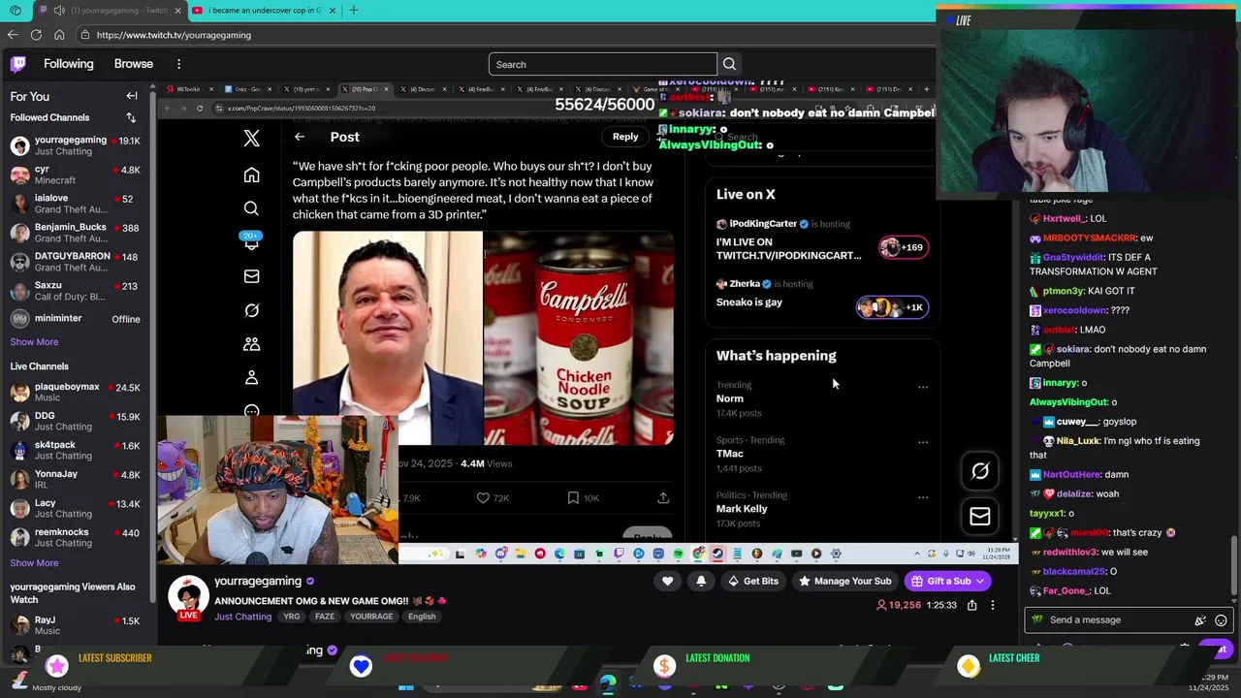Viewport: 1241px width, 698px height.
Task: Toggle notifications bell for yourragegaming
Action: pyautogui.click(x=701, y=581)
